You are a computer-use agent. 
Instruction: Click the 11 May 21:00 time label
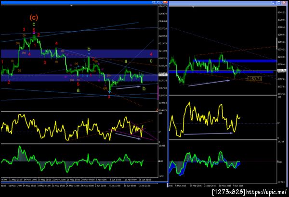click(16, 179)
